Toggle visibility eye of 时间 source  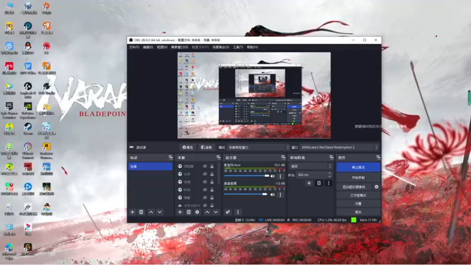click(x=205, y=190)
